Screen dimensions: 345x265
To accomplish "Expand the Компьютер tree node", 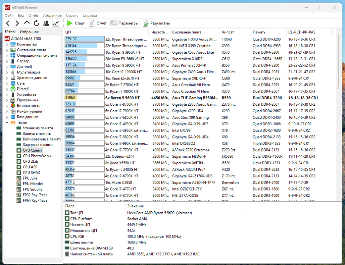I will (x=7, y=44).
